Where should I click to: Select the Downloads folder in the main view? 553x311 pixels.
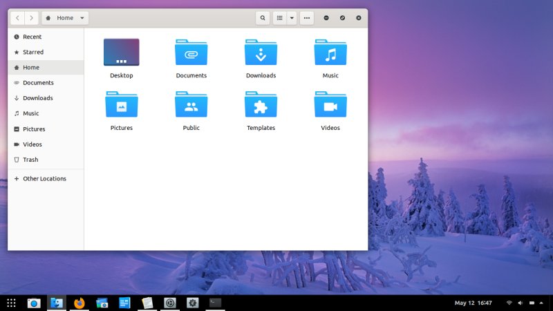coord(261,53)
